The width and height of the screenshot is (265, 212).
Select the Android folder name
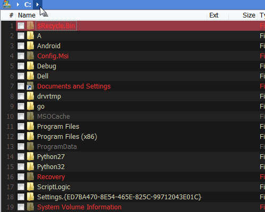tap(49, 46)
